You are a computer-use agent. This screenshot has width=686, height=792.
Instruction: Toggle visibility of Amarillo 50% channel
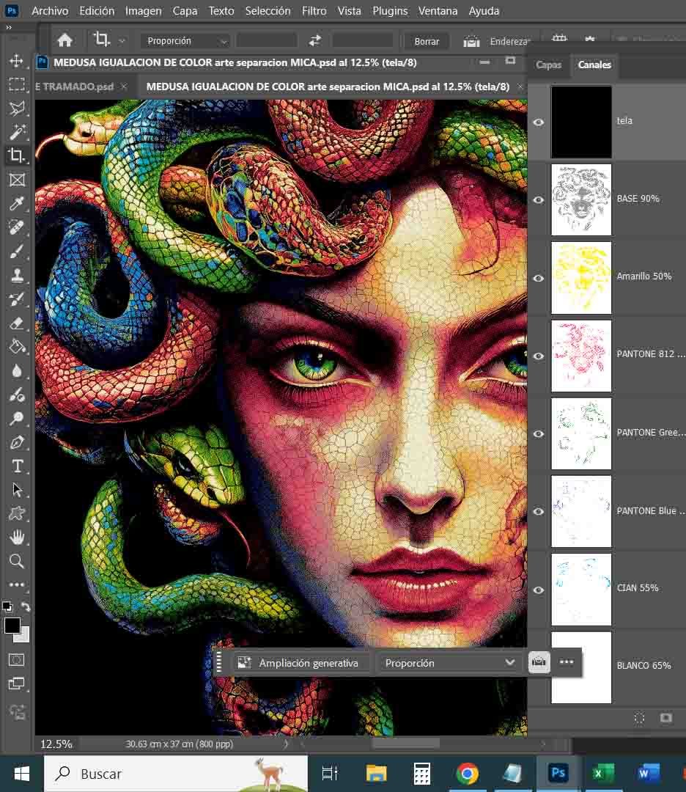539,278
